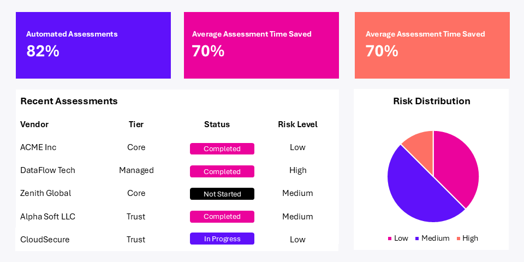
Task: Open the Zenith Global vendor entry
Action: pyautogui.click(x=45, y=193)
